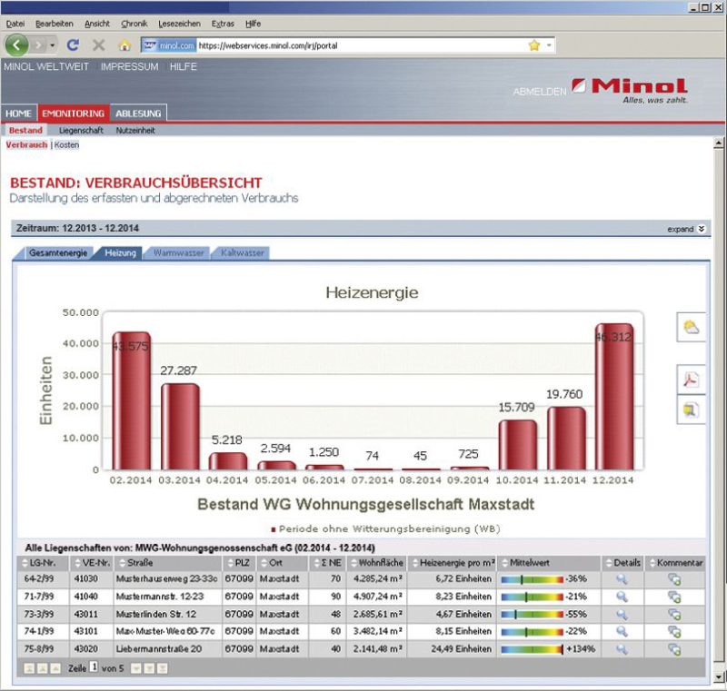This screenshot has height=691, width=727.
Task: Open the HILFE link in header
Action: tap(184, 66)
